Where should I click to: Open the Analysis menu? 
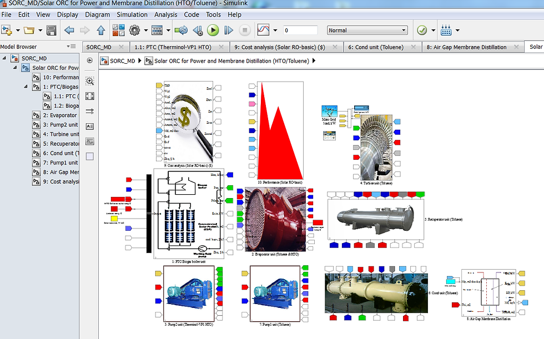pos(166,14)
